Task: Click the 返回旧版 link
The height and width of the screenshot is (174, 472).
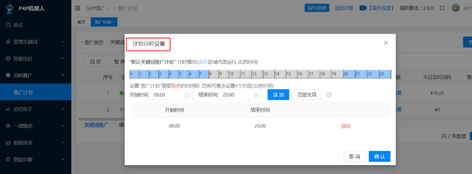Action: pyautogui.click(x=344, y=8)
